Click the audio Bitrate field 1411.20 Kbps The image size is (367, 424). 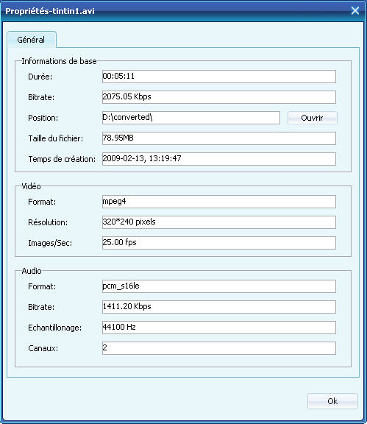pyautogui.click(x=219, y=307)
